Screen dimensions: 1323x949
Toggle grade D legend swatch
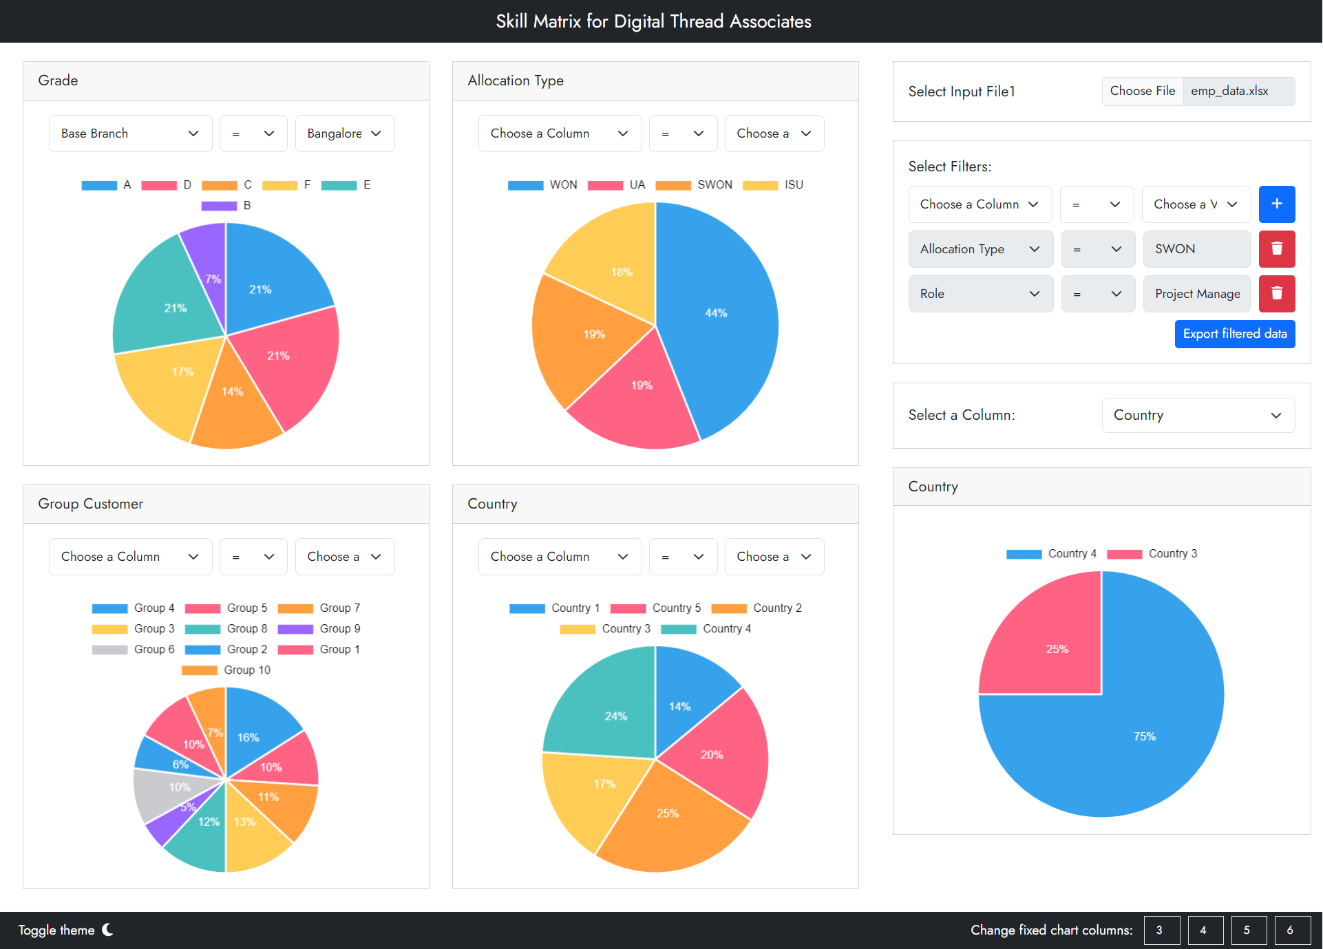pyautogui.click(x=159, y=185)
